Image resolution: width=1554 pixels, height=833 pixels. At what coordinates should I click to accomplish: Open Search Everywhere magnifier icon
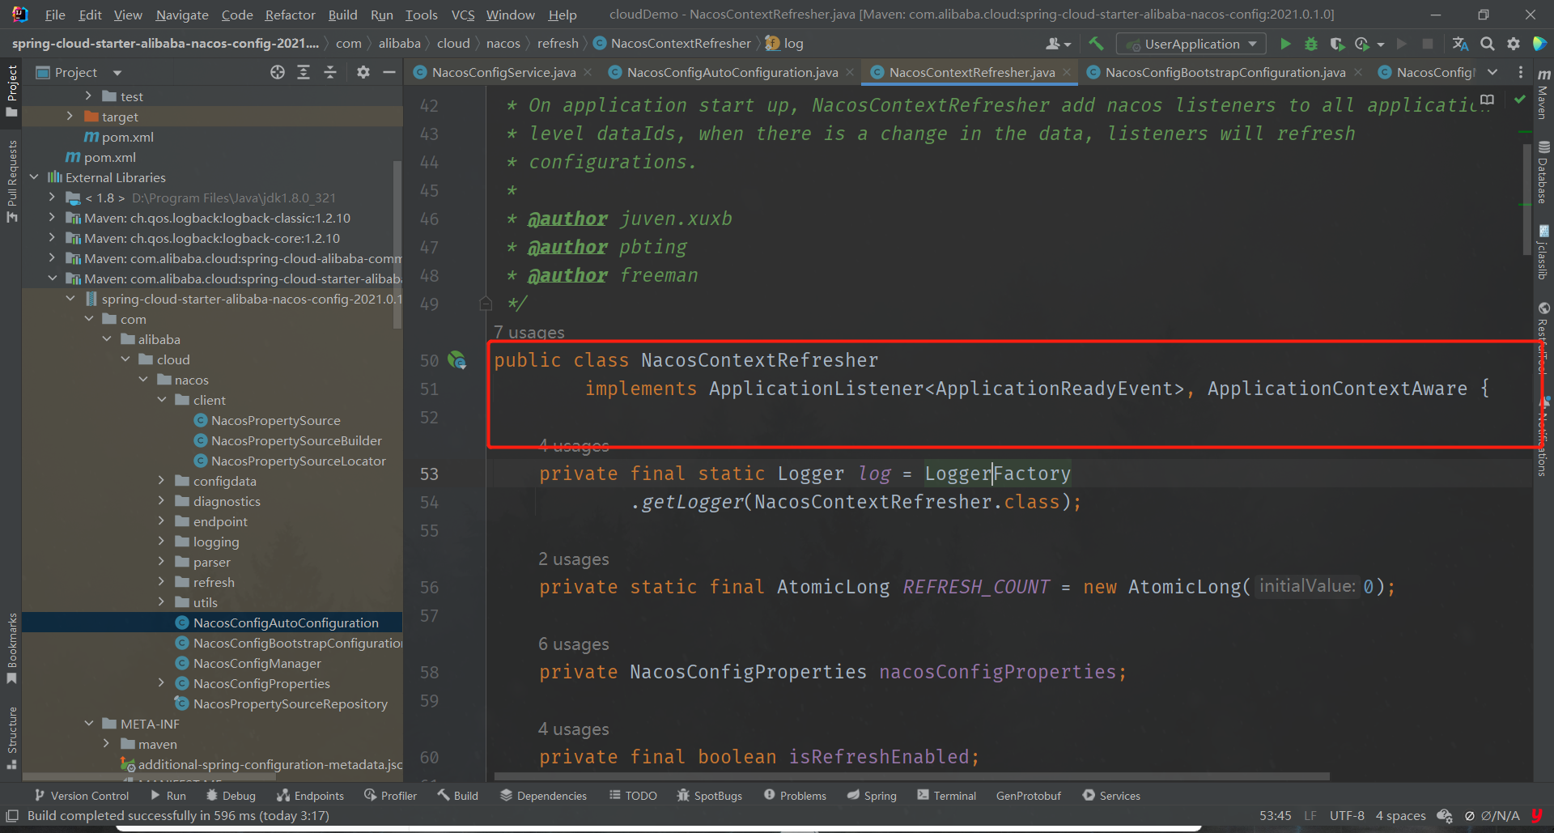pos(1487,44)
